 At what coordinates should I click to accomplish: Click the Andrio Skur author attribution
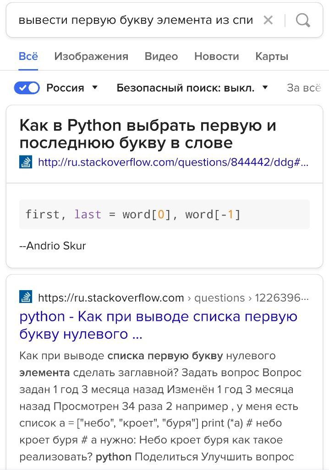pyautogui.click(x=53, y=246)
